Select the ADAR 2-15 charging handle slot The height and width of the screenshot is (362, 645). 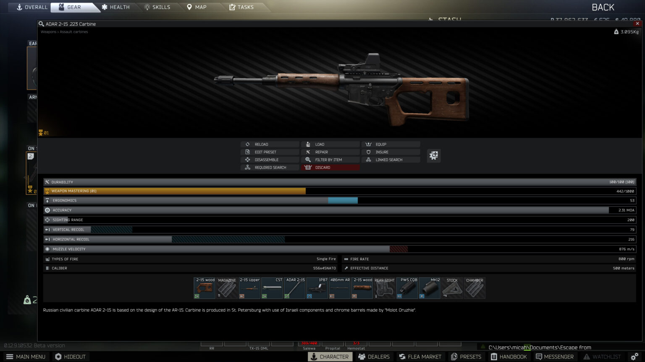(295, 288)
